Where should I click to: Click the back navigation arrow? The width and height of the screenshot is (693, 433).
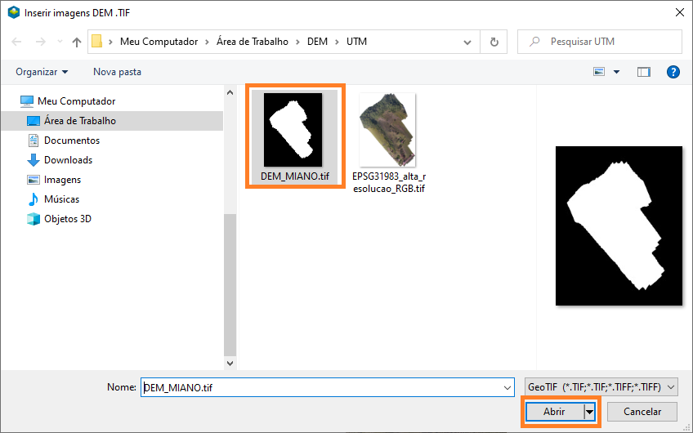[x=16, y=42]
